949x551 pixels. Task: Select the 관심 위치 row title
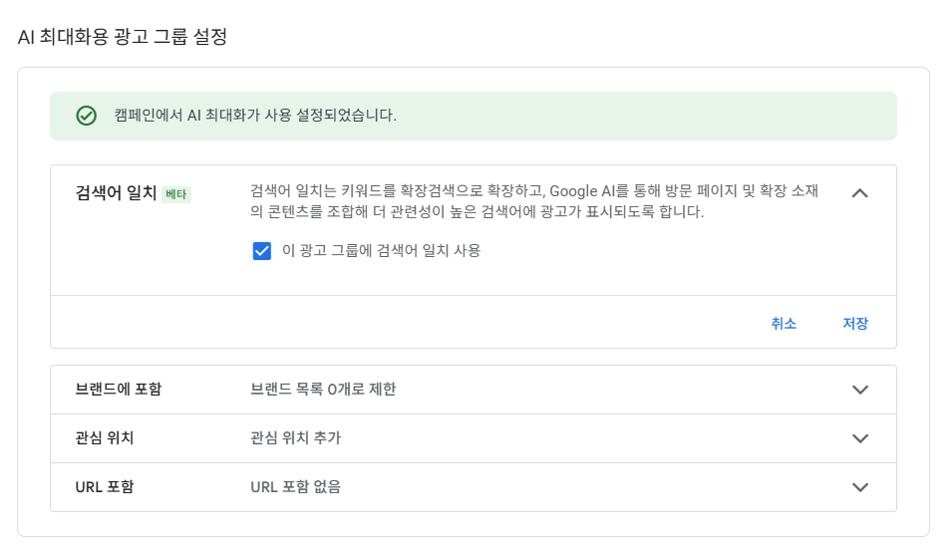tap(105, 438)
